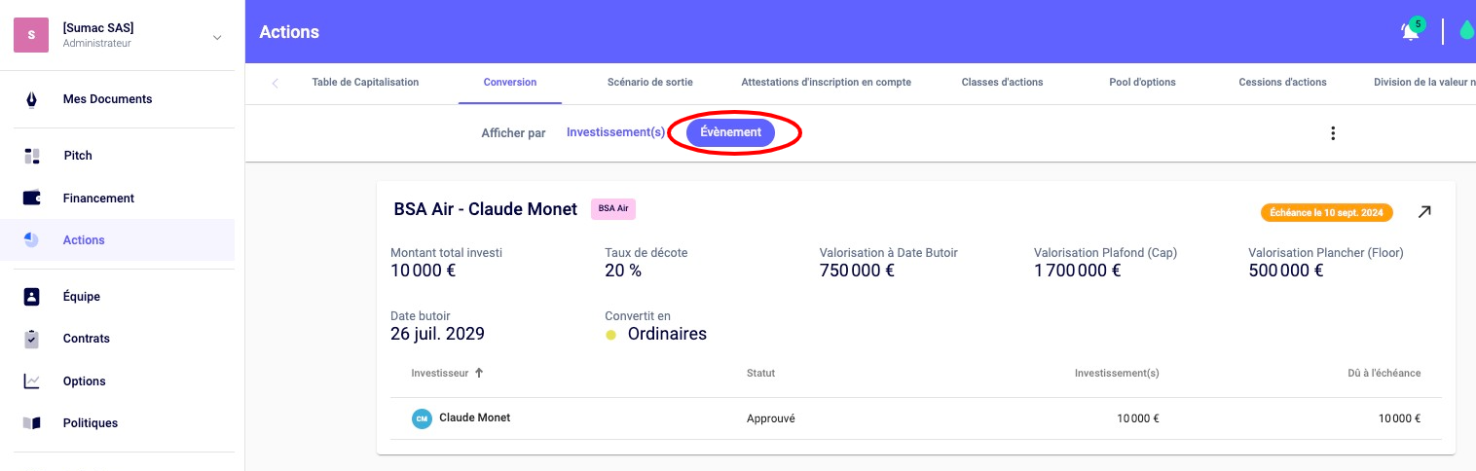Click the Équipe person icon

pos(31,297)
